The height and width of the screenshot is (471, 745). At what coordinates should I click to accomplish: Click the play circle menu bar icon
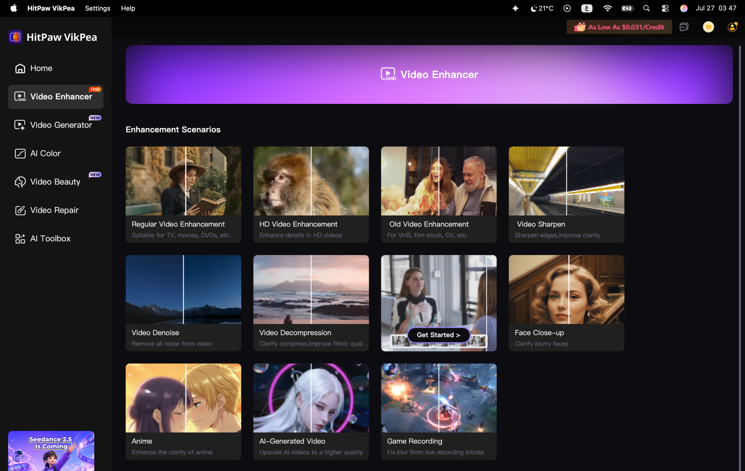[567, 8]
